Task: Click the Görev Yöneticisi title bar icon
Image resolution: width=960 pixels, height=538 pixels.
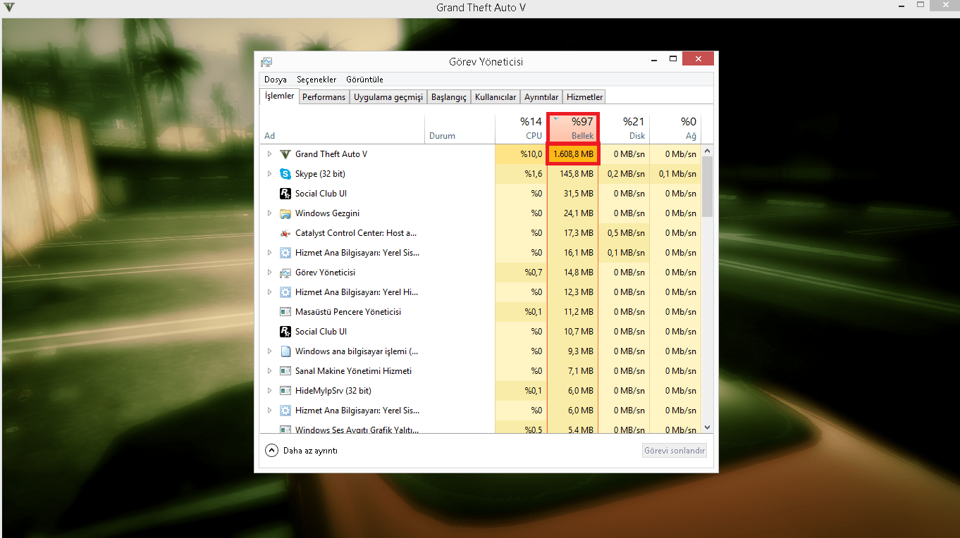Action: (x=266, y=62)
